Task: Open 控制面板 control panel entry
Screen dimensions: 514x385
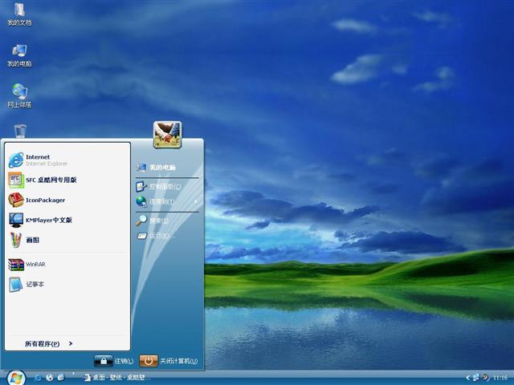Action: coord(165,186)
